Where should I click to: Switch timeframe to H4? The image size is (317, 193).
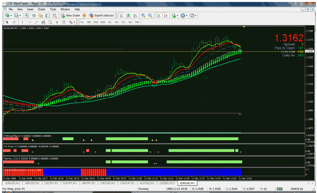pyautogui.click(x=117, y=22)
